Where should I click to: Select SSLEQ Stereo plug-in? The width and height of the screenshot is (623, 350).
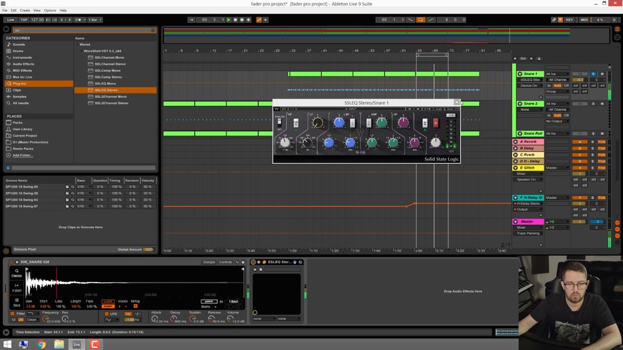(116, 90)
